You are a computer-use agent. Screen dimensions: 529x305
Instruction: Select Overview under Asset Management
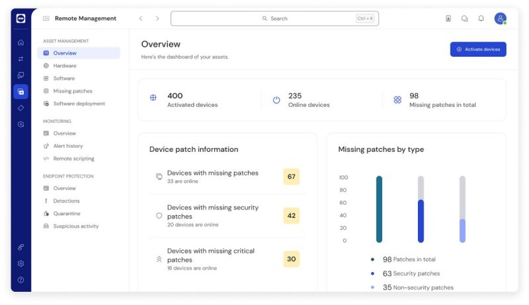pyautogui.click(x=79, y=53)
